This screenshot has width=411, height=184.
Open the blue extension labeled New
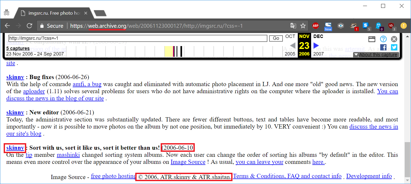click(328, 26)
